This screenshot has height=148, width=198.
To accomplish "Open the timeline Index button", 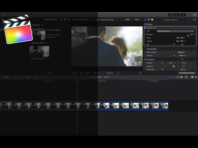I will point(6,77).
